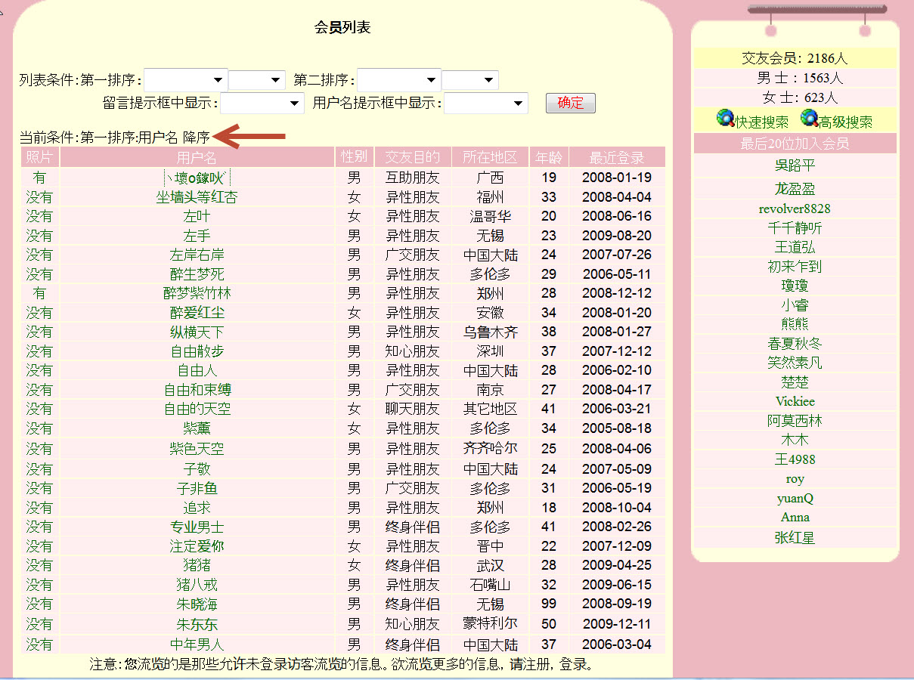Click the 年龄 column header
The height and width of the screenshot is (680, 914).
pos(549,158)
